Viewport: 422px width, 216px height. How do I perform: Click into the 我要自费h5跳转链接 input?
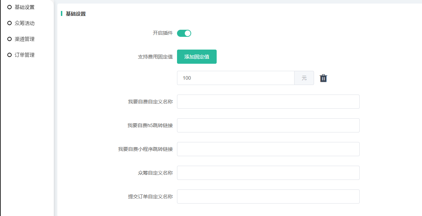coord(268,125)
